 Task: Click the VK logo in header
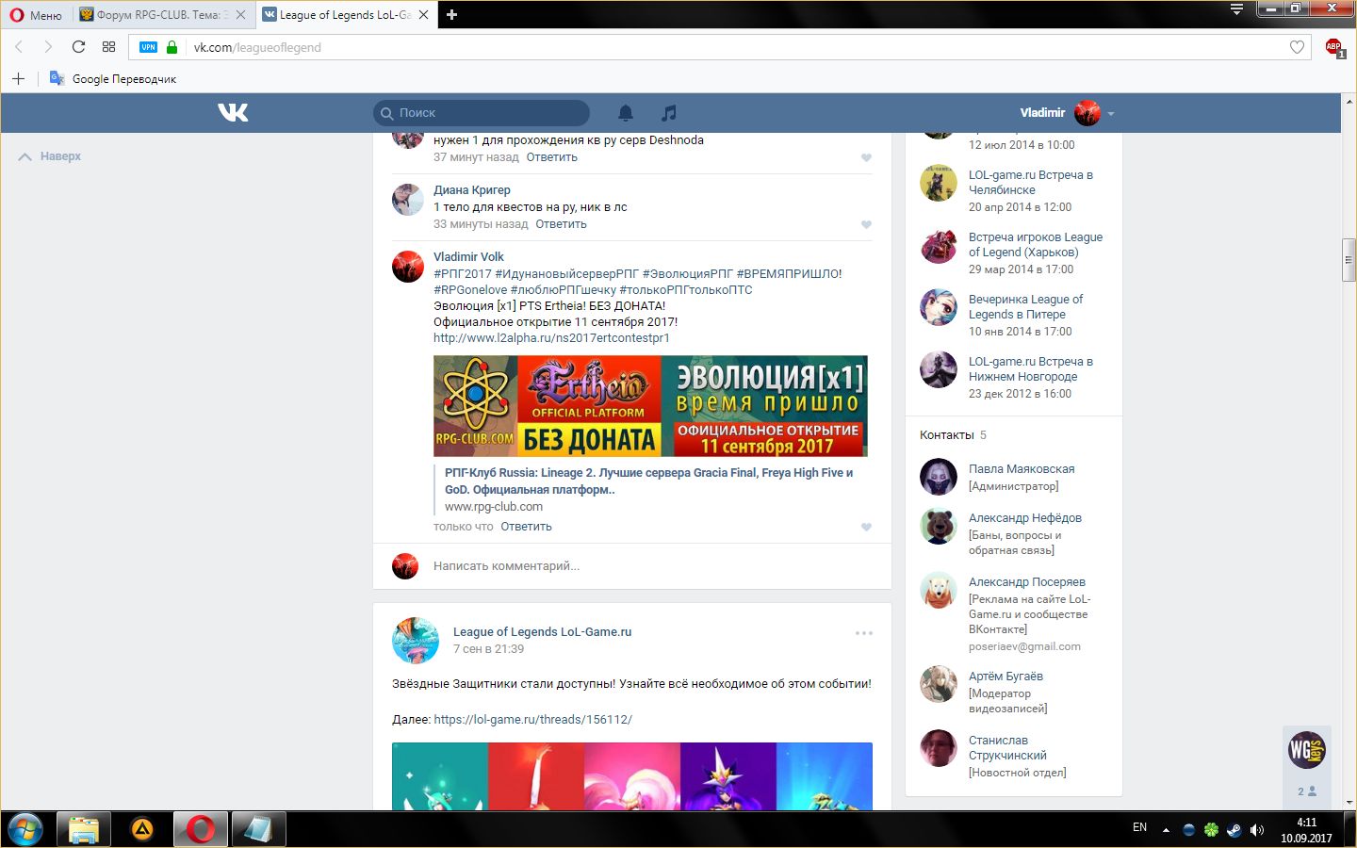(x=233, y=113)
